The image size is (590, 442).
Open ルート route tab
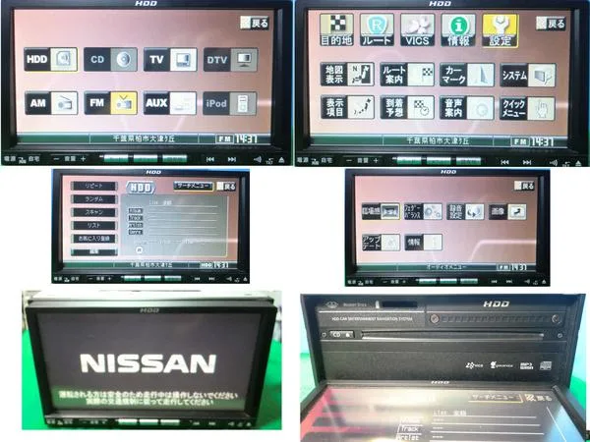point(377,30)
